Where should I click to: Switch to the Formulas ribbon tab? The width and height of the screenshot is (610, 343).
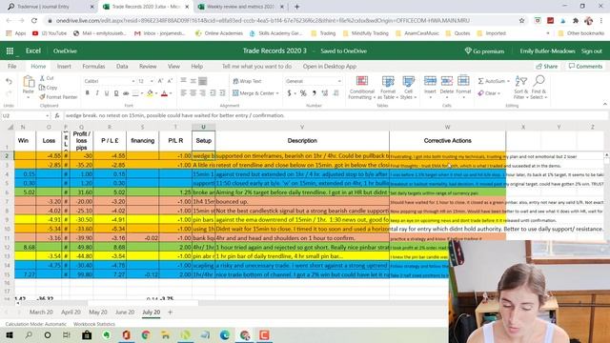tap(93, 66)
